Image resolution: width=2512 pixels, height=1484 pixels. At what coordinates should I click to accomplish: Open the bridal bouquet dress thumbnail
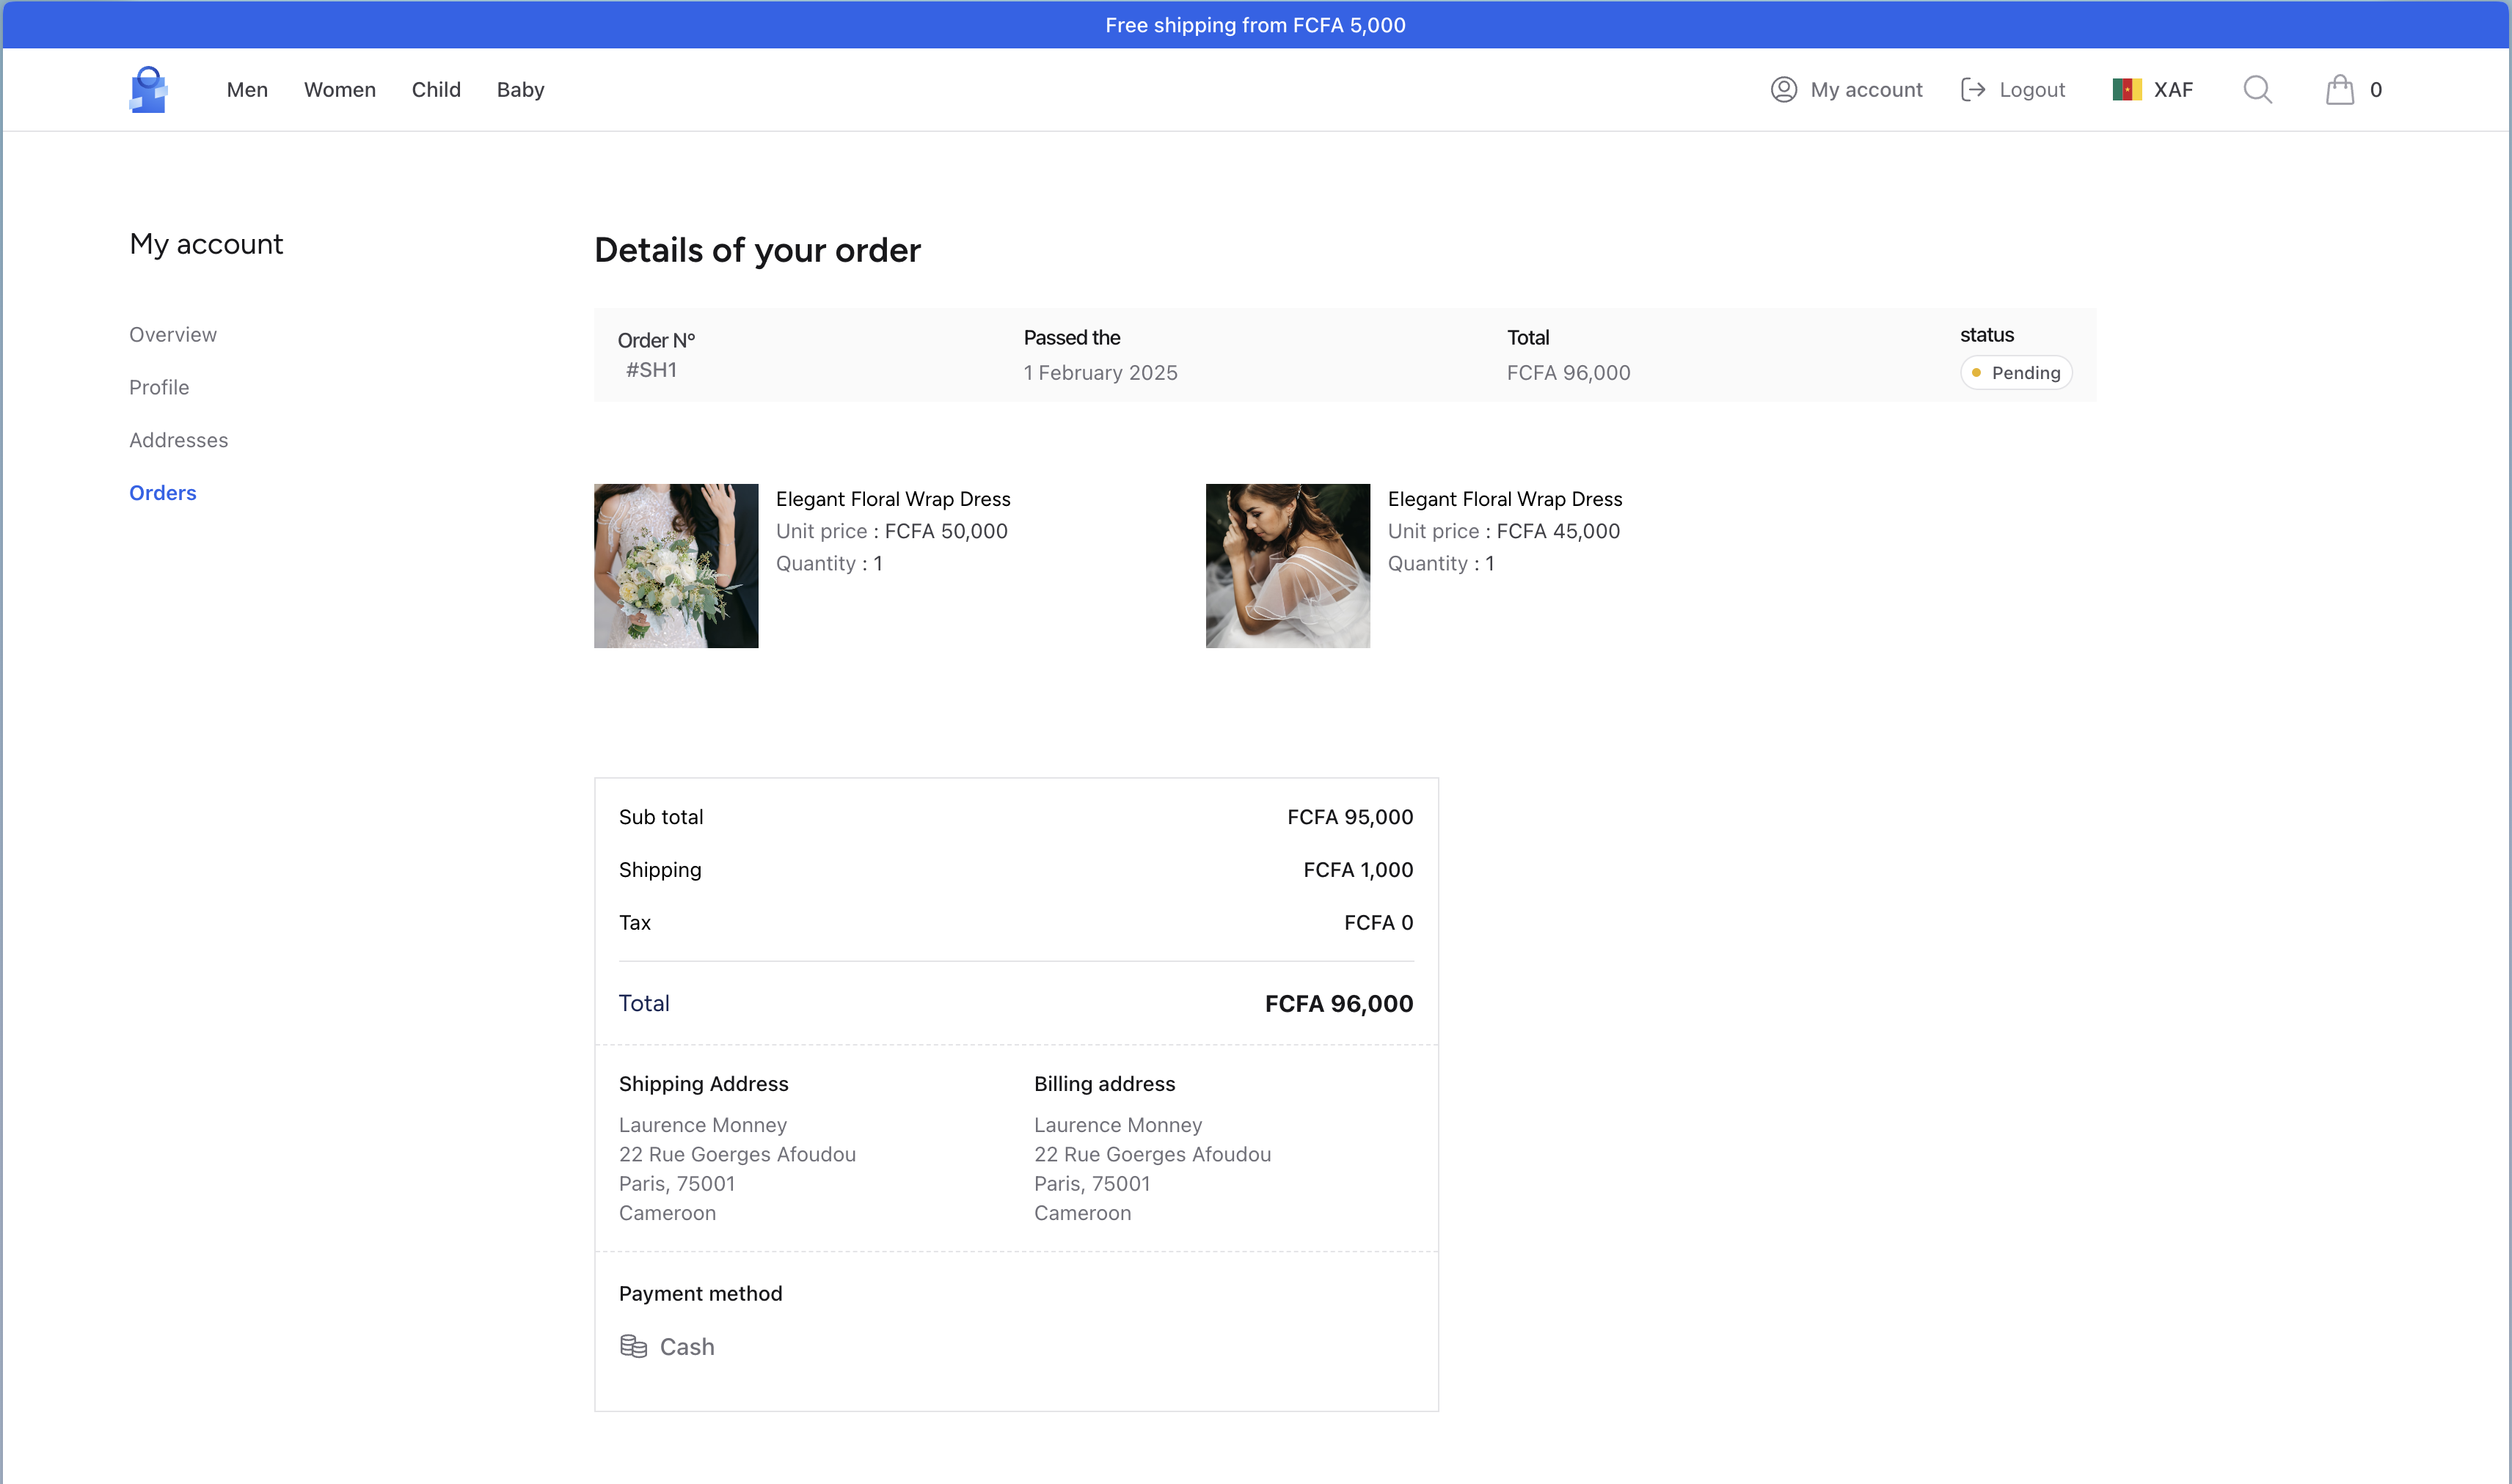tap(676, 566)
